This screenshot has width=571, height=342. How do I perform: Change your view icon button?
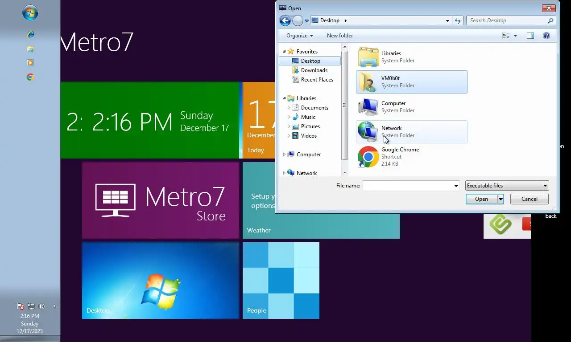pyautogui.click(x=506, y=36)
